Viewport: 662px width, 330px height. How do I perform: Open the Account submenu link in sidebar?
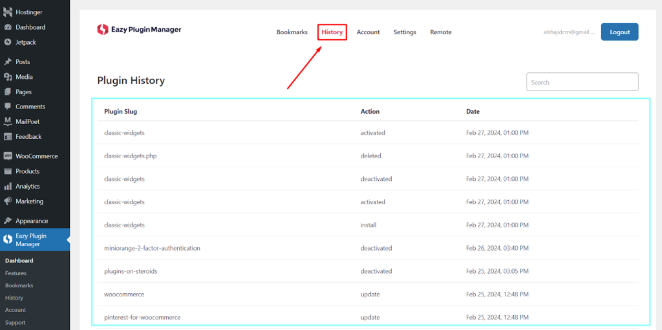[x=16, y=310]
